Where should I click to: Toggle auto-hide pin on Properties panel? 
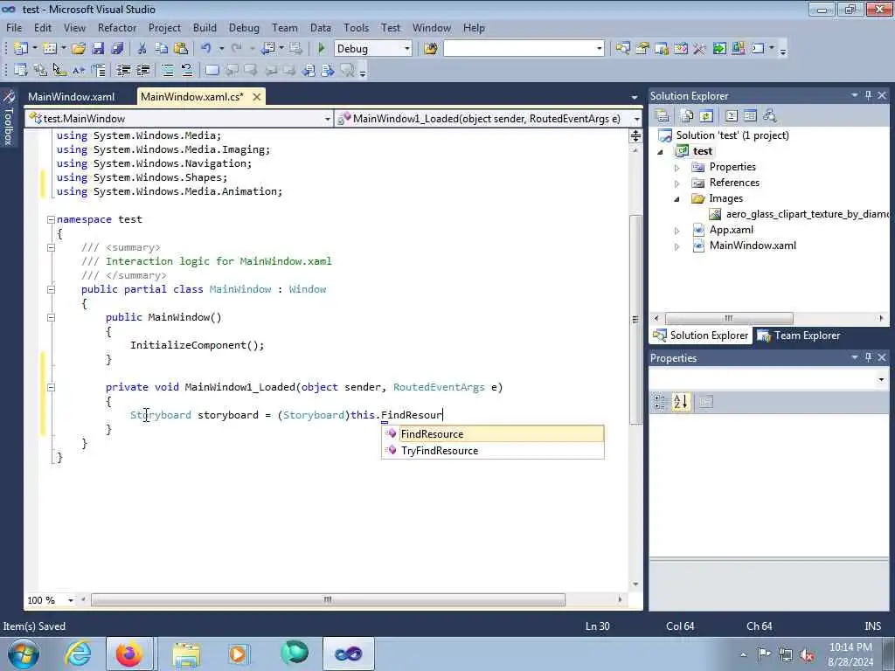(868, 357)
